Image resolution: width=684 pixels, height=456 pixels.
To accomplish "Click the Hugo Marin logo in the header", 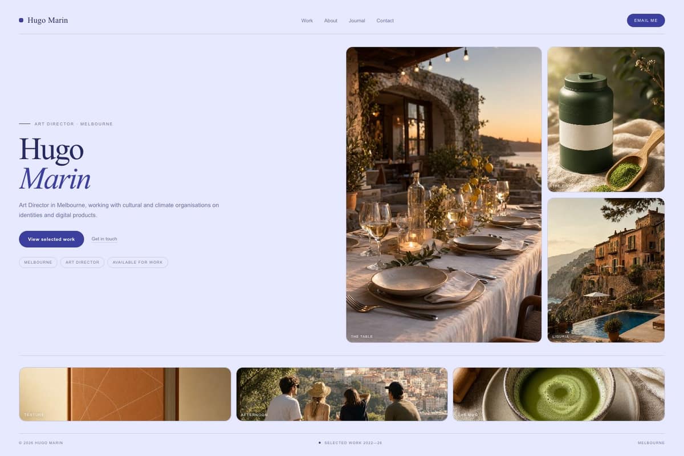I will click(x=43, y=21).
